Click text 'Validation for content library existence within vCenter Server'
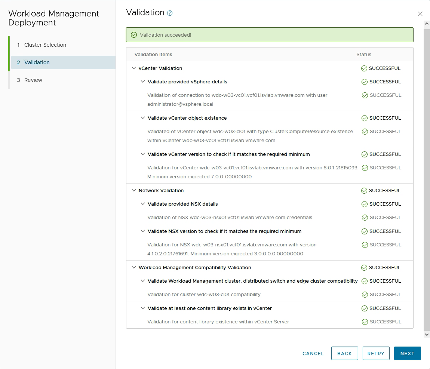430x369 pixels. [x=218, y=322]
